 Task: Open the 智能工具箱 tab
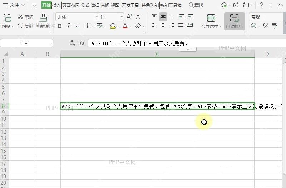point(171,5)
